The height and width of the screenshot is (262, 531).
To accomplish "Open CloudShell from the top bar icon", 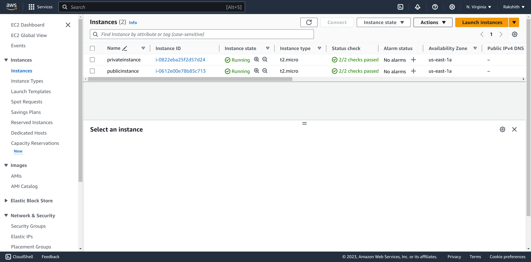I will (400, 7).
